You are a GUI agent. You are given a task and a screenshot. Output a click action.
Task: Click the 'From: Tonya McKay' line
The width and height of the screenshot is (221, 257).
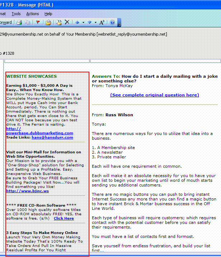[x=112, y=86]
